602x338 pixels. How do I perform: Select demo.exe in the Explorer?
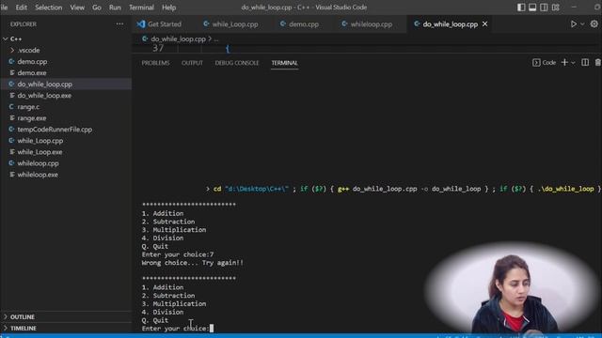pyautogui.click(x=32, y=73)
